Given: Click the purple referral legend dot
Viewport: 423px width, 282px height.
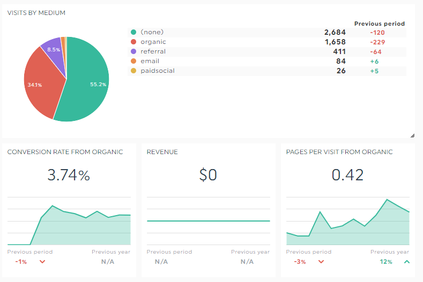Looking at the screenshot, I should [x=133, y=51].
